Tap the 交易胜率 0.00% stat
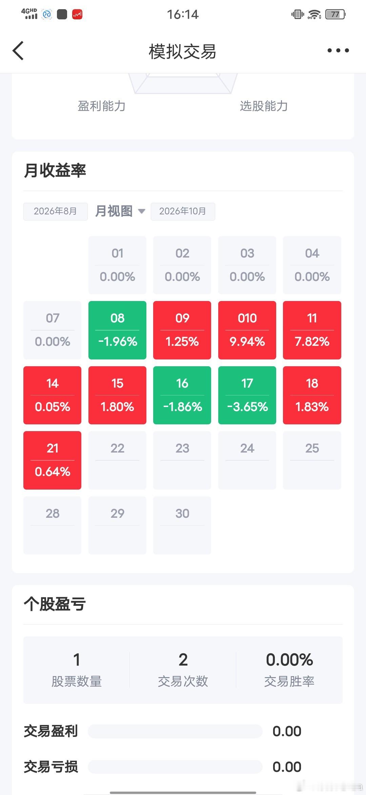The width and height of the screenshot is (366, 795). point(289,670)
